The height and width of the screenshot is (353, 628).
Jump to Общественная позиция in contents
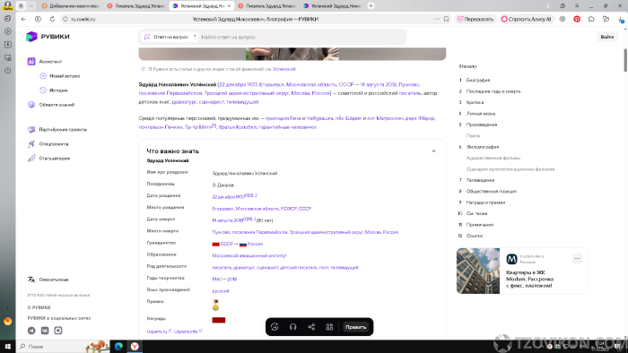pyautogui.click(x=491, y=191)
